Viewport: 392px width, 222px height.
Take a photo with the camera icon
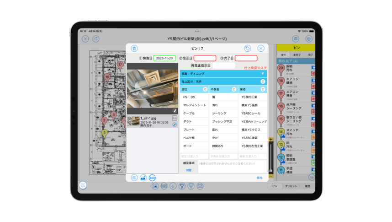(x=134, y=178)
